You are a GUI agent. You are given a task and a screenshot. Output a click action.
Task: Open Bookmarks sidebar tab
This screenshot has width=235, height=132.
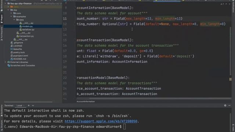[x=1, y=110]
